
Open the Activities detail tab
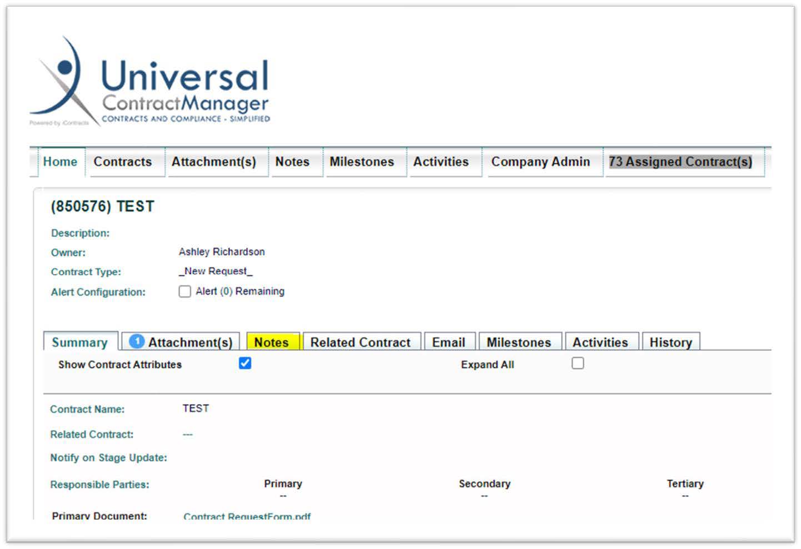click(602, 342)
